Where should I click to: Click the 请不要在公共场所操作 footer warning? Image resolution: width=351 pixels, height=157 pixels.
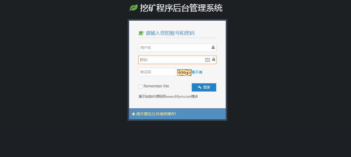point(156,114)
